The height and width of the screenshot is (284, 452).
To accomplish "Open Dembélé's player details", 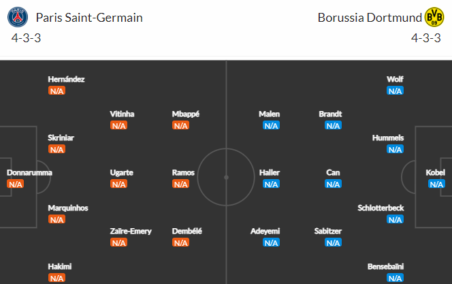I will [187, 231].
